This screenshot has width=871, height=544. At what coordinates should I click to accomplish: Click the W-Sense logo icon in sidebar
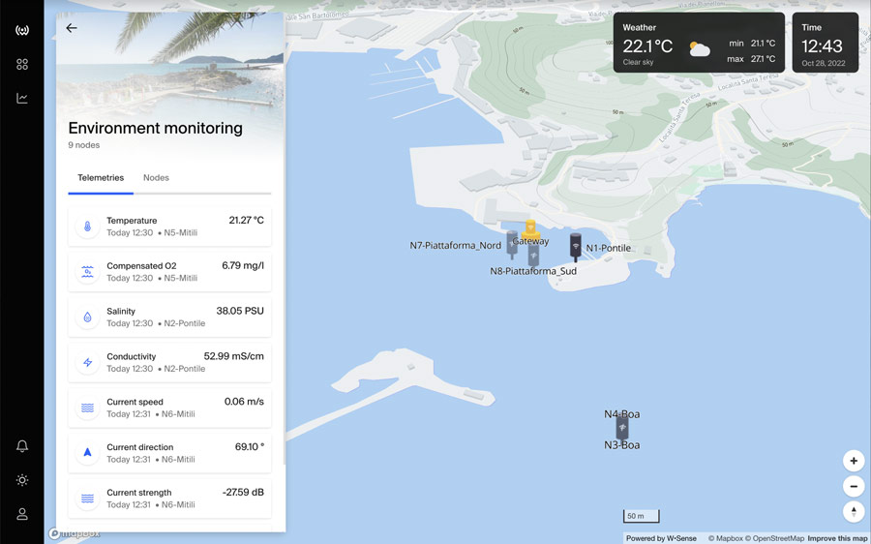coord(22,30)
